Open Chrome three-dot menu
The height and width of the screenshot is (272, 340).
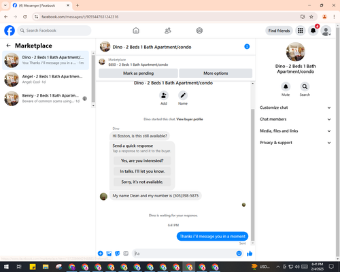click(x=334, y=17)
